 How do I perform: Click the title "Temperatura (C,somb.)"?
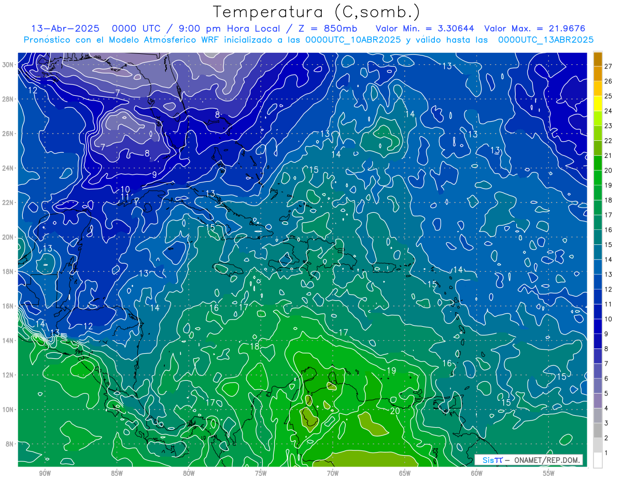pyautogui.click(x=317, y=12)
